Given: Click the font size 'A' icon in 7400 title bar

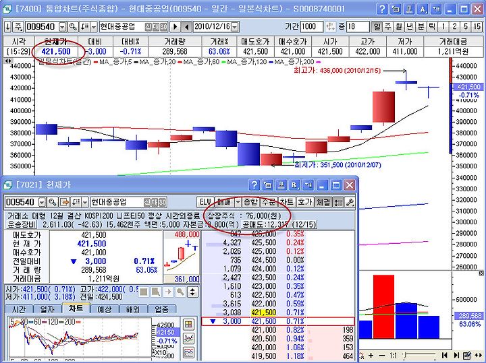Looking at the screenshot, I should (x=423, y=9).
